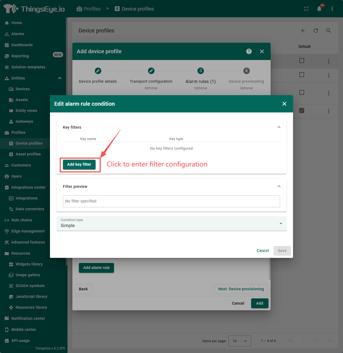This screenshot has height=353, width=343.
Task: Check the first row Default checkbox
Action: [x=302, y=61]
